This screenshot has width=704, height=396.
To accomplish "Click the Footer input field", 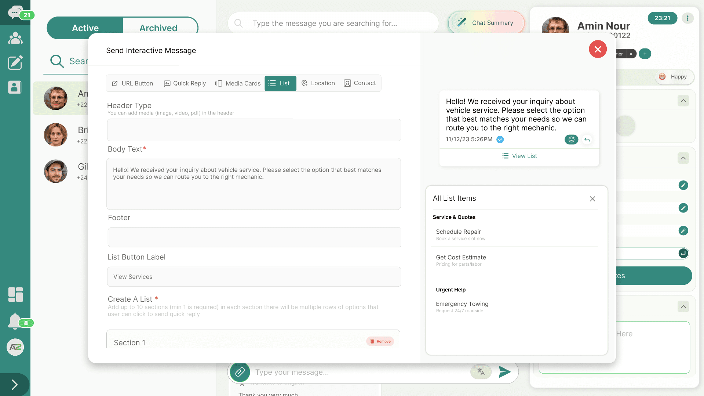I will [254, 237].
